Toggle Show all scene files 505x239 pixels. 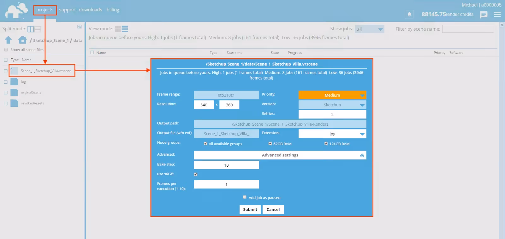[x=6, y=50]
